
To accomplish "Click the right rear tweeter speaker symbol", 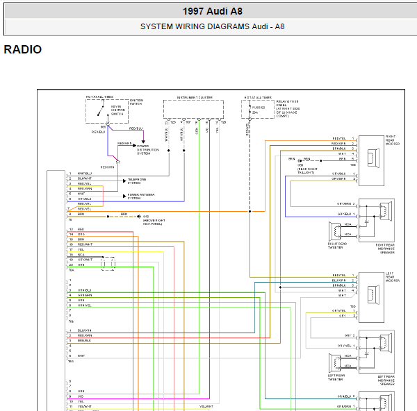I will tap(335, 231).
